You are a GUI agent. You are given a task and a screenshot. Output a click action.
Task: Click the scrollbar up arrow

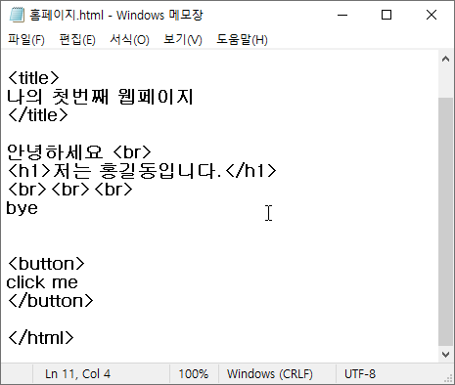tap(445, 59)
